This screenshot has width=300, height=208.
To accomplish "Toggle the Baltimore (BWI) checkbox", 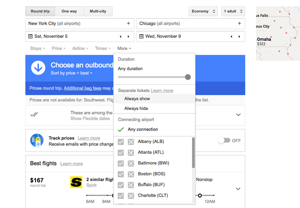I will [120, 163].
